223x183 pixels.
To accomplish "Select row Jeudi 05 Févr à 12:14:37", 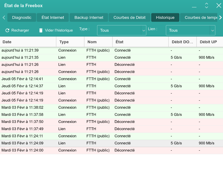I will [x=112, y=86].
